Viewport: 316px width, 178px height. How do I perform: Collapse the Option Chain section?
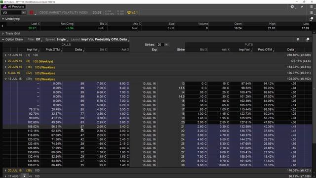(x=3, y=40)
